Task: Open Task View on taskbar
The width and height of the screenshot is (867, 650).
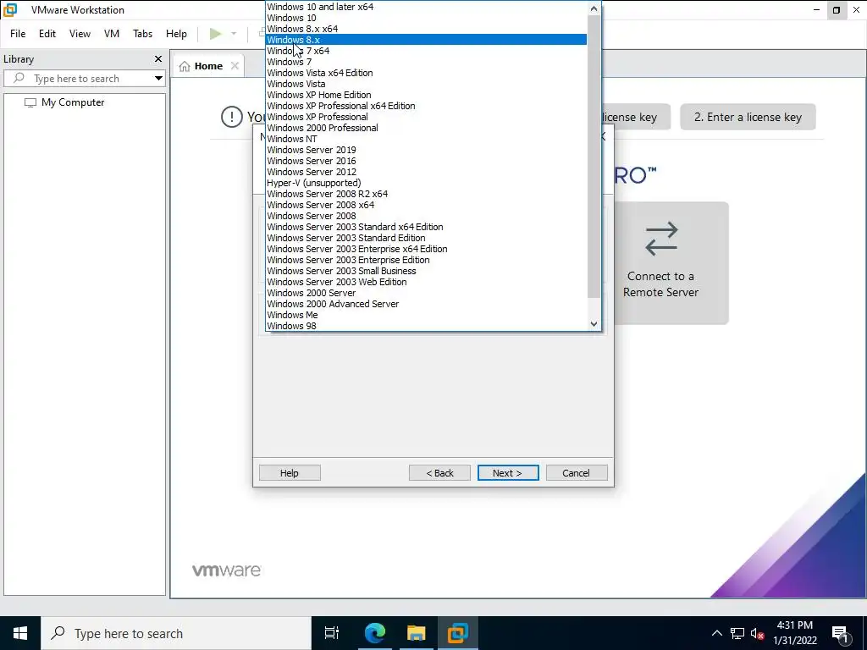Action: click(x=332, y=633)
